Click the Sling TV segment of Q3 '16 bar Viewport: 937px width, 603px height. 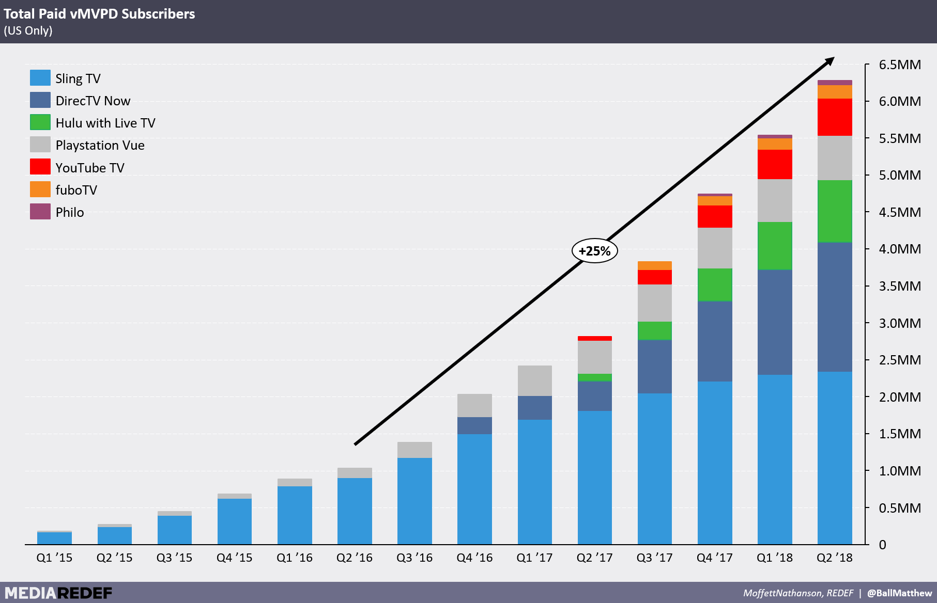[414, 501]
